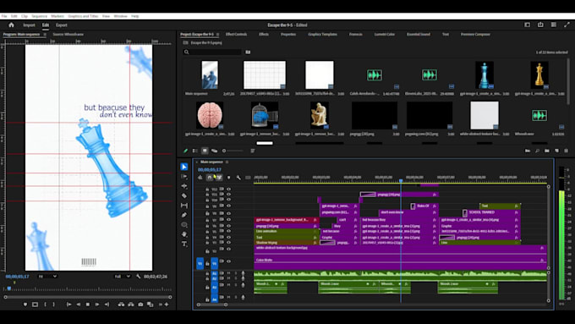Click Mark In in the Program monitor
This screenshot has height=324, width=575.
(x=45, y=305)
